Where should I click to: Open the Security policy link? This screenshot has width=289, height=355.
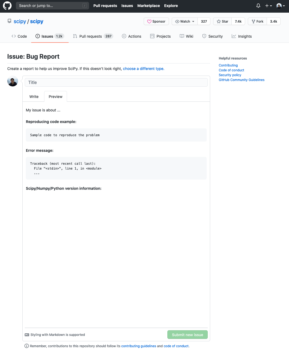(230, 75)
